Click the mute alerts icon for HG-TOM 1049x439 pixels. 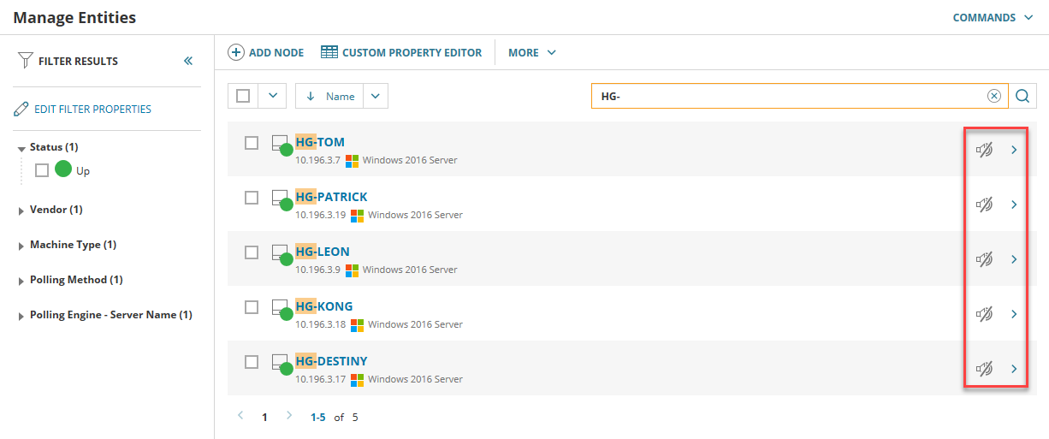point(984,150)
